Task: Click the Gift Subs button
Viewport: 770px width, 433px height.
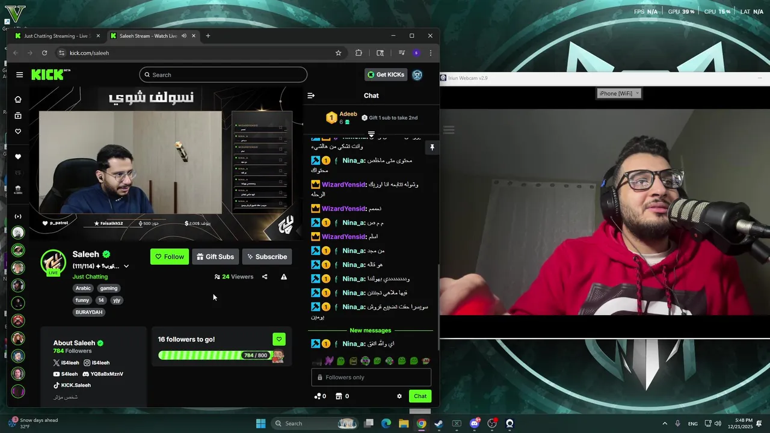Action: [x=215, y=257]
